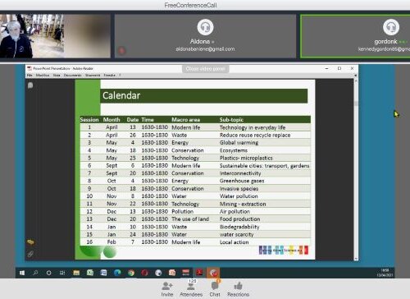The height and width of the screenshot is (299, 410).
Task: Click the comments bubble in Adobe Reader sidebar
Action: [x=30, y=85]
